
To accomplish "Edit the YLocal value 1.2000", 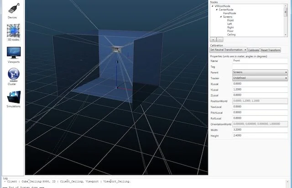I will coord(260,90).
